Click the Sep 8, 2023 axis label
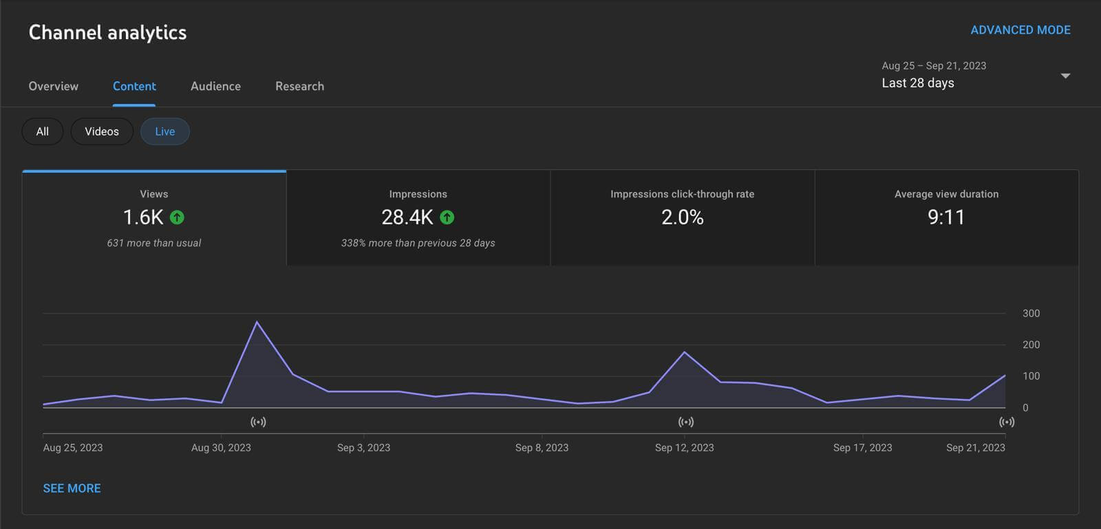This screenshot has height=529, width=1101. [x=542, y=448]
